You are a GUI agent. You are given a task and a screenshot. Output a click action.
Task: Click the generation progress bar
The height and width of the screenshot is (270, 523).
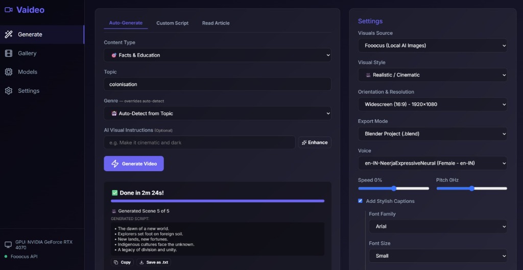[x=218, y=201]
